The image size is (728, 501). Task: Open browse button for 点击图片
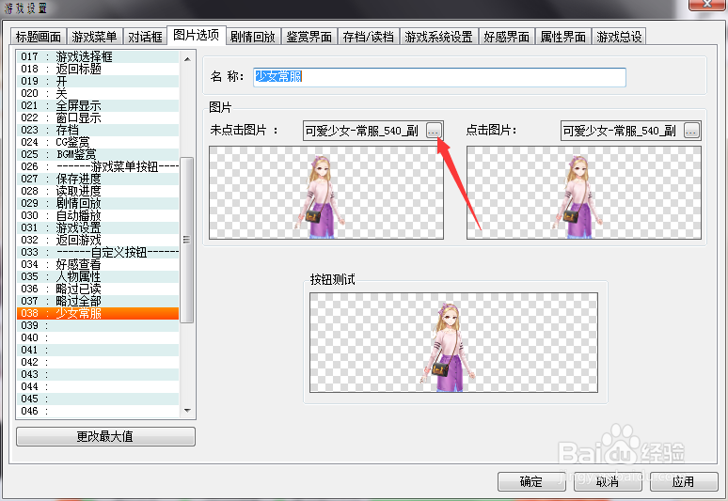point(691,132)
